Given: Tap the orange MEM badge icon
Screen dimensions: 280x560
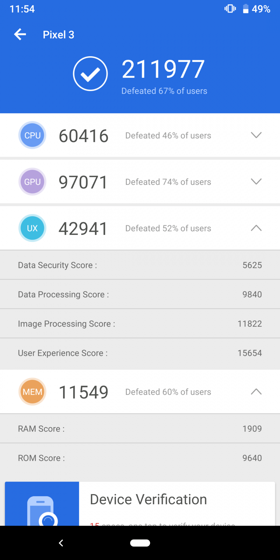Looking at the screenshot, I should [32, 392].
